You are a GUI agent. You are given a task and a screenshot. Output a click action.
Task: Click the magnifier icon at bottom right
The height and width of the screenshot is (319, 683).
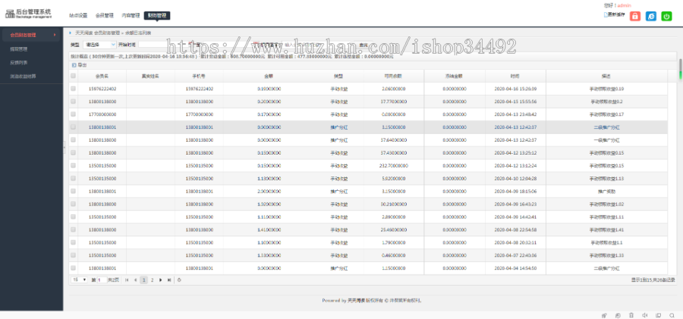[672, 315]
